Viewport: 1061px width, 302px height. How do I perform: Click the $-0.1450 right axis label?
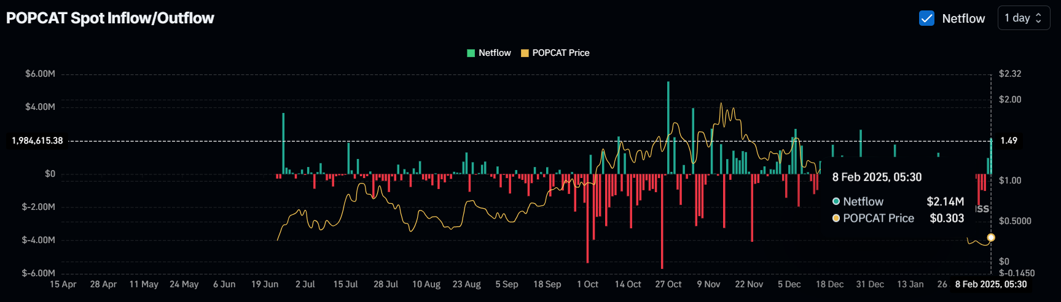click(1017, 273)
